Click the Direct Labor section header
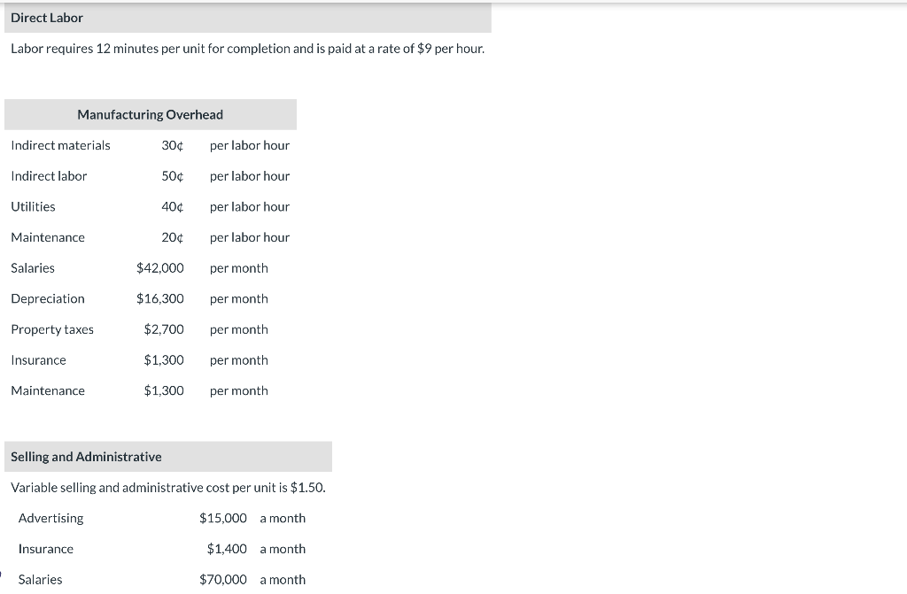Screen dimensions: 907x594 tap(248, 18)
